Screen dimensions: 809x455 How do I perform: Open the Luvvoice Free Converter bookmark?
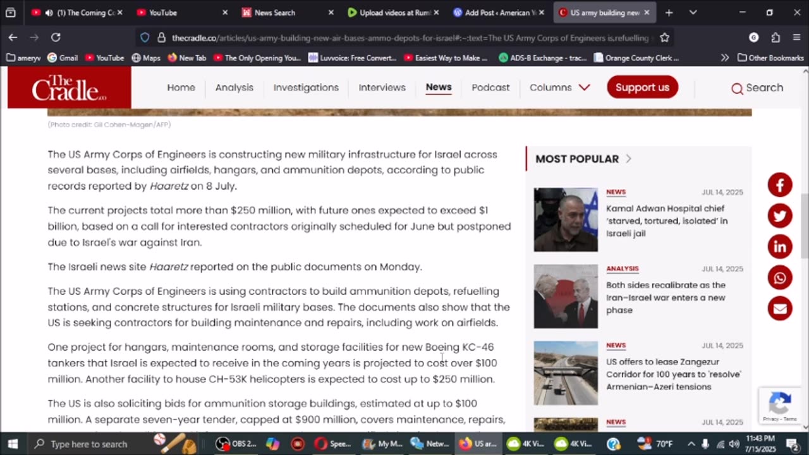(x=352, y=58)
